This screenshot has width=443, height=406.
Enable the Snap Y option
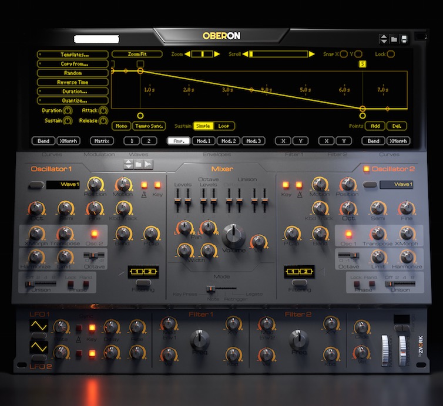[358, 54]
